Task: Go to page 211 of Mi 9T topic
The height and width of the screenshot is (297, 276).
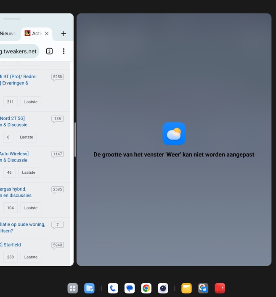Action: [x=11, y=102]
